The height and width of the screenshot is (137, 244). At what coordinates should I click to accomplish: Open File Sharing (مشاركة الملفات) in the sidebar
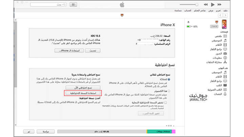[217, 62]
